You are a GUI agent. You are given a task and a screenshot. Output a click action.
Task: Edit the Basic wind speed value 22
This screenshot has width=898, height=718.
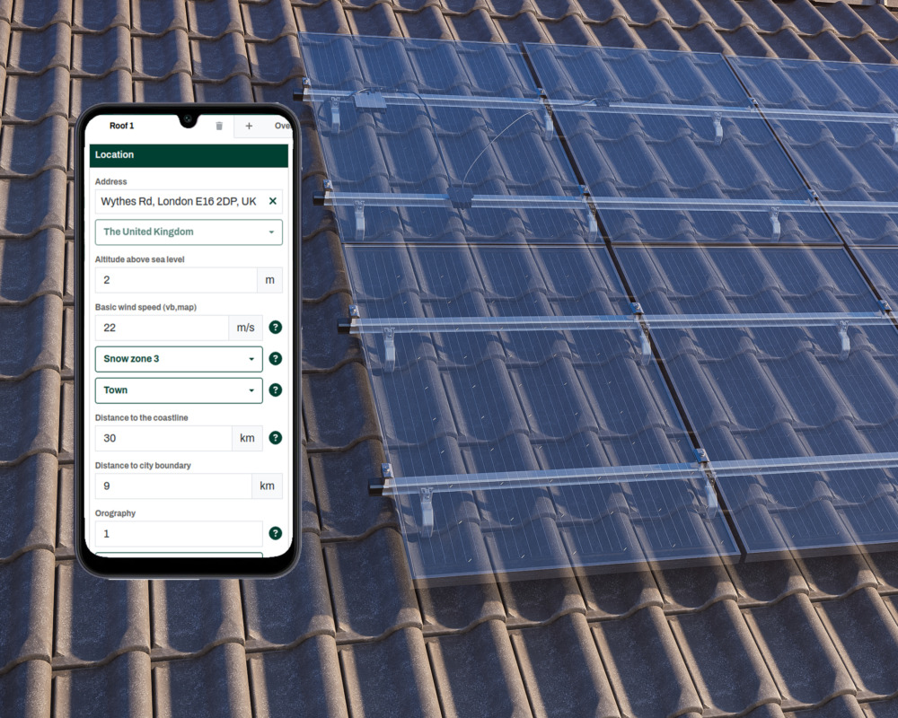click(x=162, y=328)
